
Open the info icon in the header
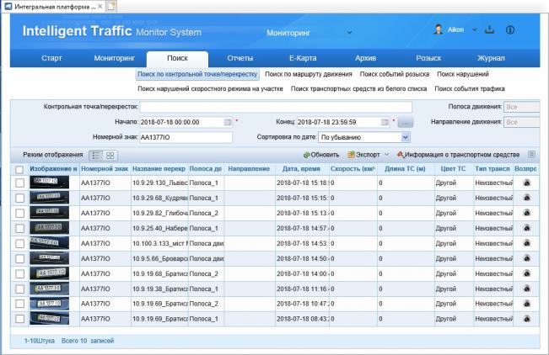(510, 29)
